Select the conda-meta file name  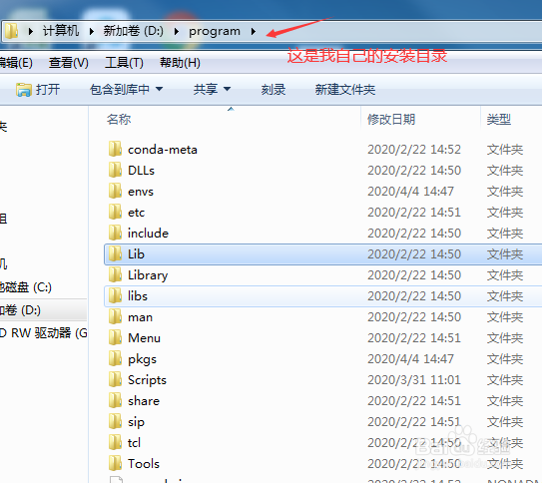163,150
